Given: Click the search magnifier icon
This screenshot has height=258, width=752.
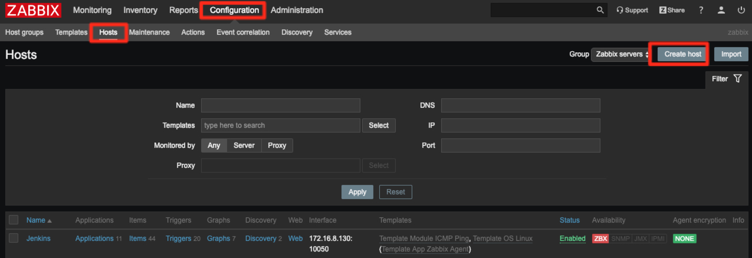Looking at the screenshot, I should (x=600, y=10).
